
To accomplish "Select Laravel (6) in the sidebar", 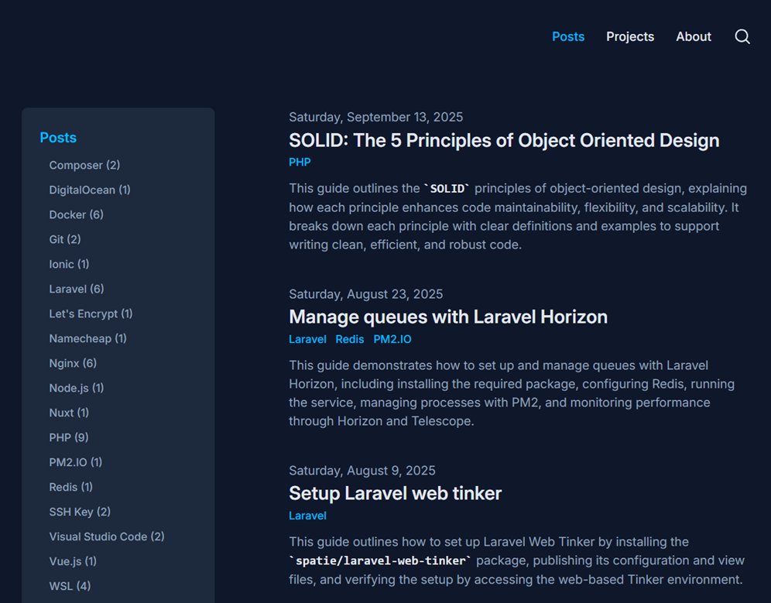I will (76, 289).
